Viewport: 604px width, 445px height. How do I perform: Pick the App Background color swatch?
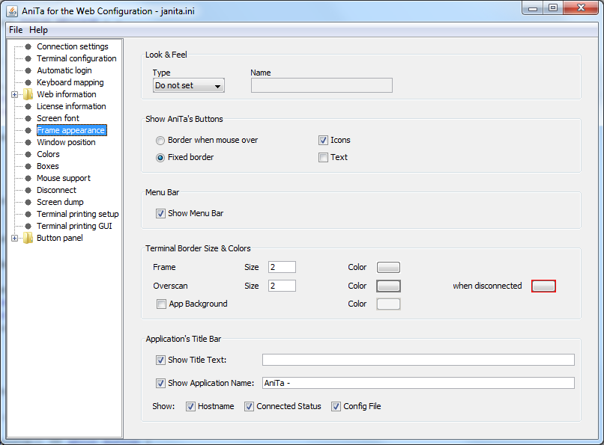(x=388, y=304)
